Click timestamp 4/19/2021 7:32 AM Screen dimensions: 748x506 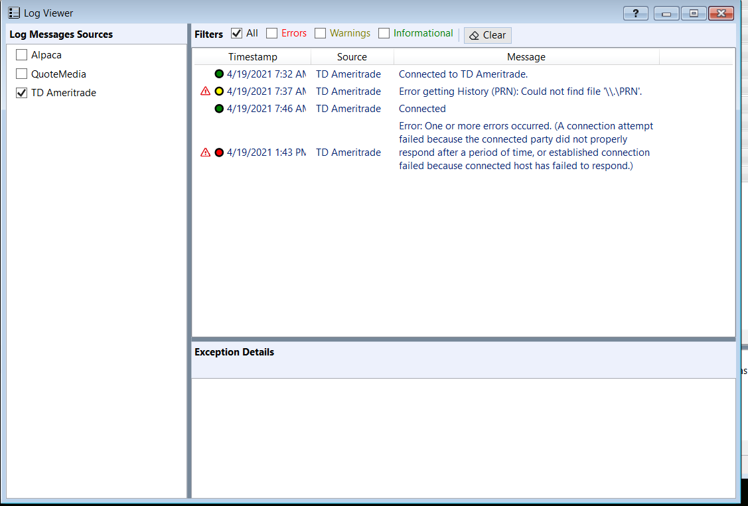point(266,74)
